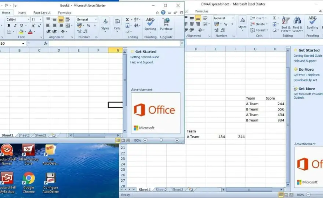Viewport: 323px width, 198px height.
Task: Click Purchase shopping cart icon
Action: tap(166, 22)
